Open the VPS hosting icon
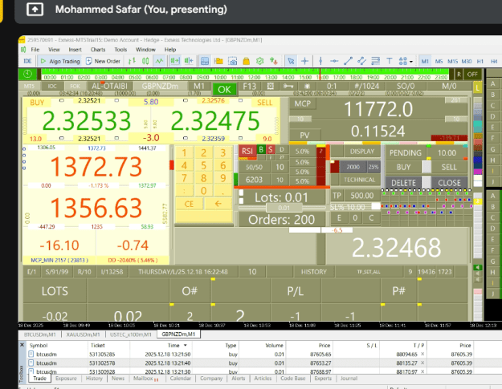This screenshot has width=502, height=389. tap(273, 61)
